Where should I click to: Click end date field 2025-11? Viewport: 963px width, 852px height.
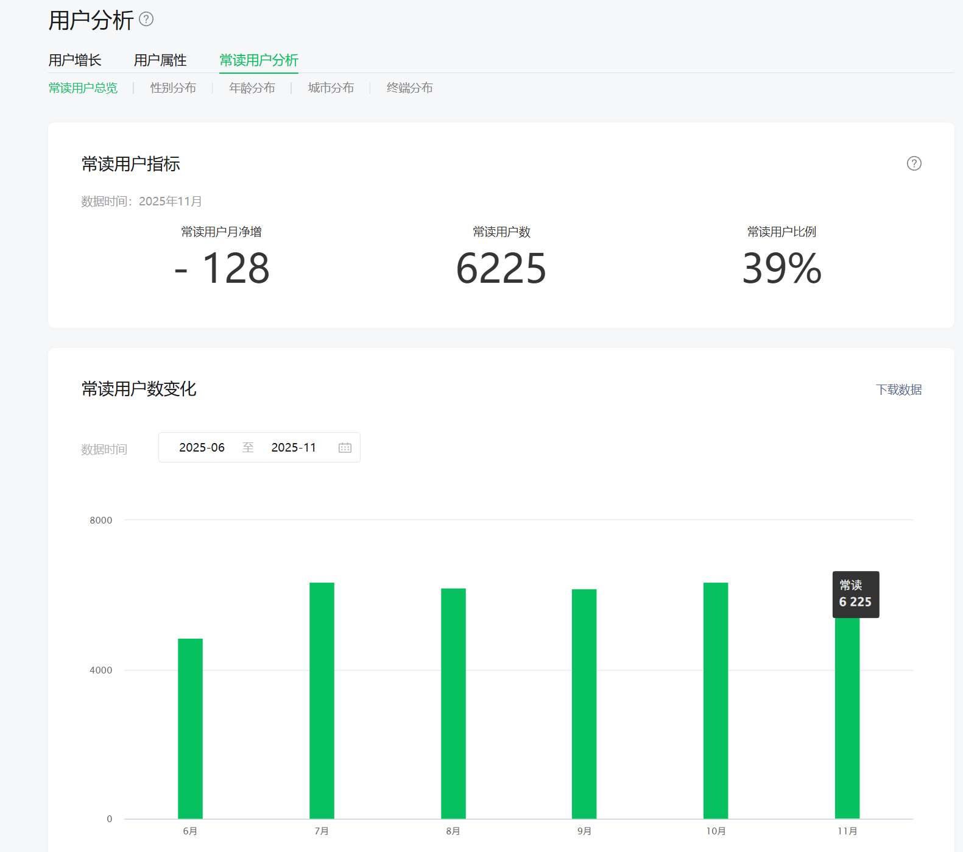(294, 448)
